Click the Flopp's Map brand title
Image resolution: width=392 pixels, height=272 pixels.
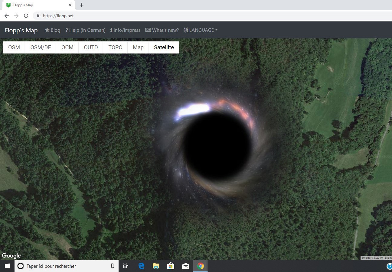click(21, 30)
